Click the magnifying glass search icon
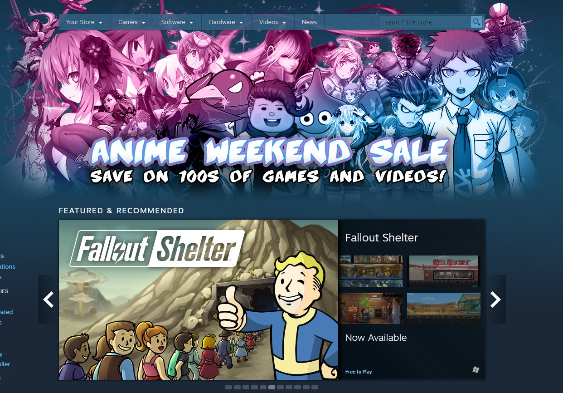 coord(476,22)
